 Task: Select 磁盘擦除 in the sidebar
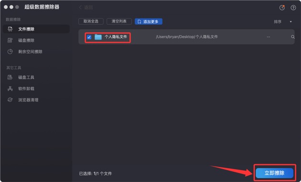pyautogui.click(x=36, y=40)
